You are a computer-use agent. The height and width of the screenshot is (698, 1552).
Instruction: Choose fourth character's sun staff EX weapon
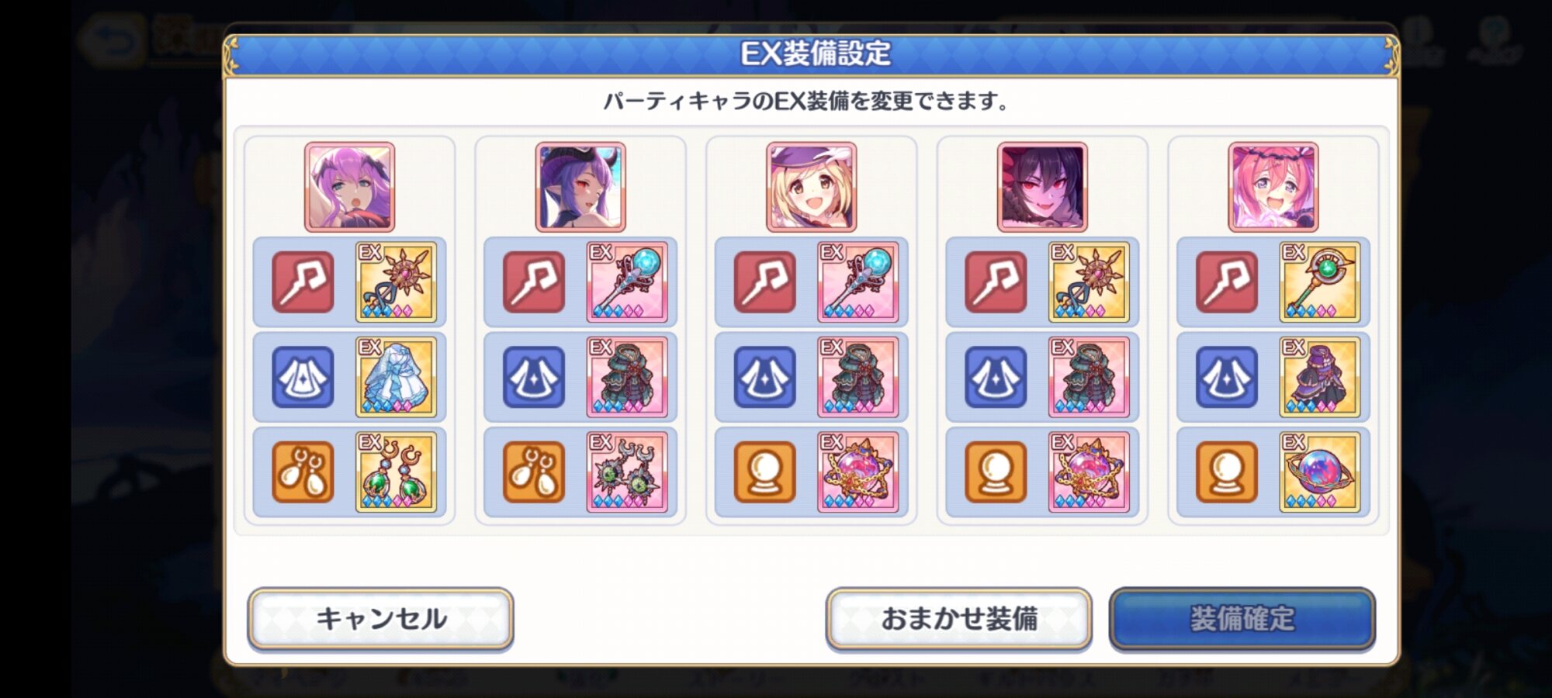pos(1089,282)
